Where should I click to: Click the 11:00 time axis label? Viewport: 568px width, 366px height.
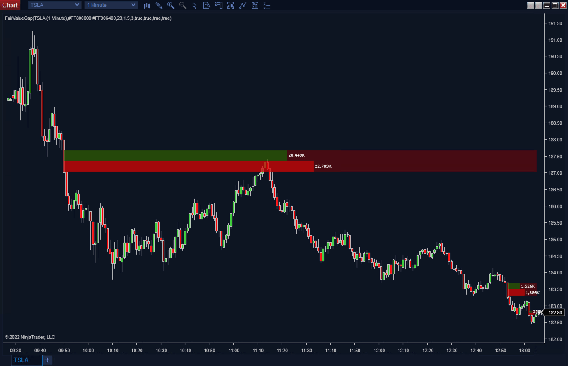coord(233,351)
